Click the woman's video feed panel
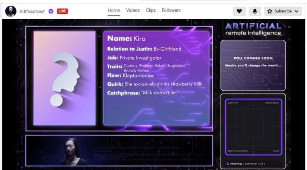307x170 pixels. coord(119,150)
